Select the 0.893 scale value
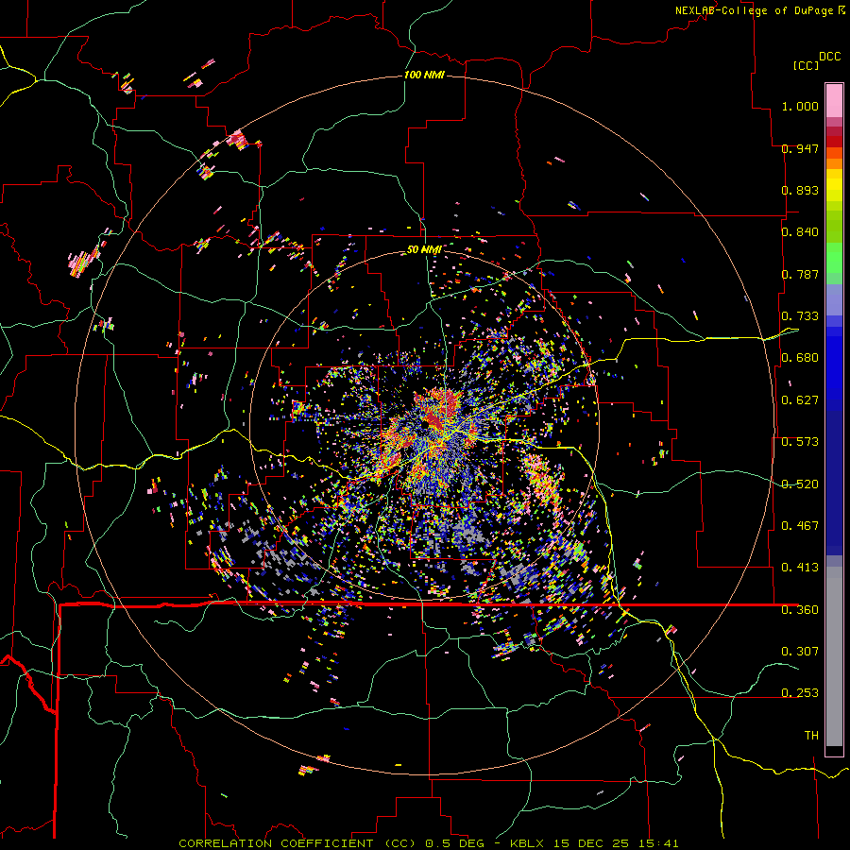This screenshot has width=850, height=850. click(800, 190)
